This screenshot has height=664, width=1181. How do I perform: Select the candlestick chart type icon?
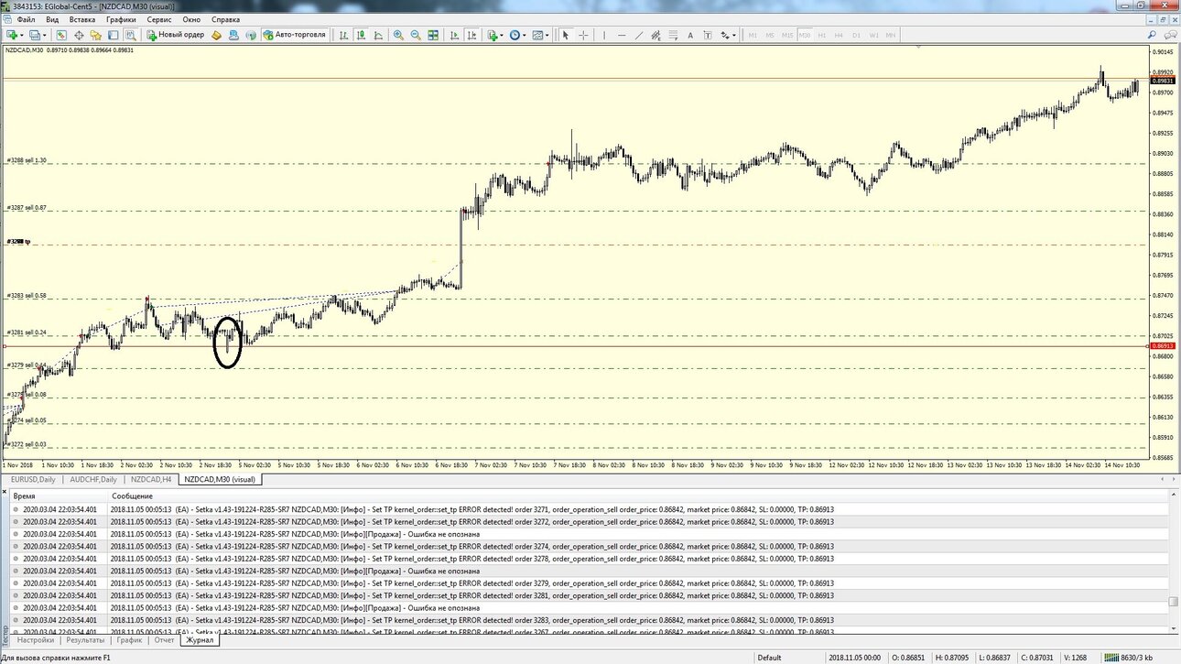coord(362,35)
